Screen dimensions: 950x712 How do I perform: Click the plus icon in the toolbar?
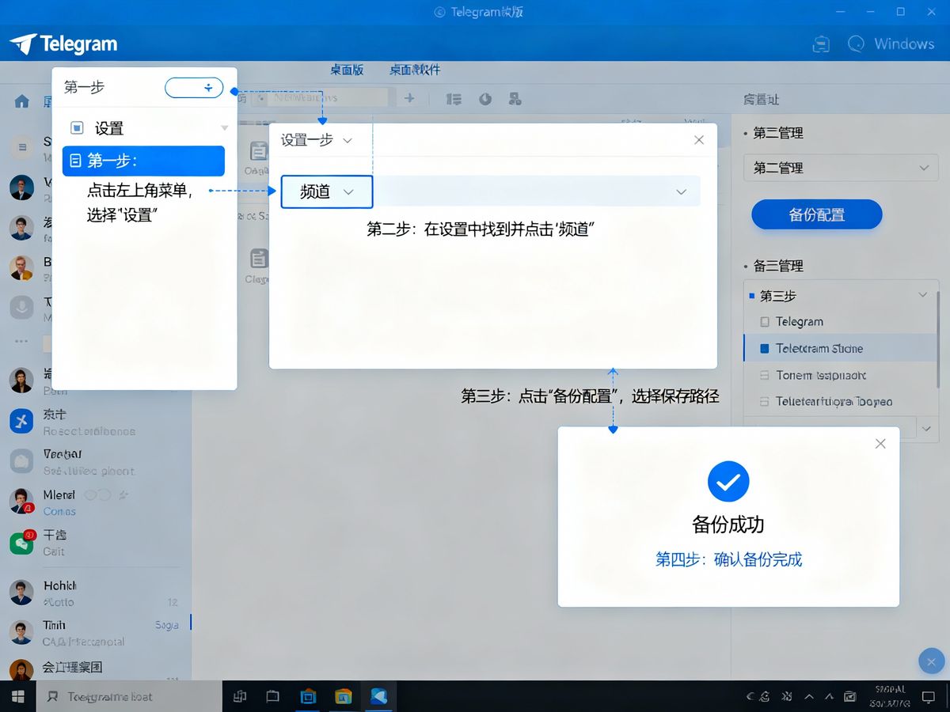409,98
